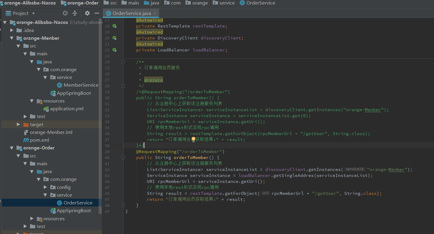Image resolution: width=434 pixels, height=234 pixels.
Task: Click the locate/scroll from source target icon
Action: click(65, 13)
